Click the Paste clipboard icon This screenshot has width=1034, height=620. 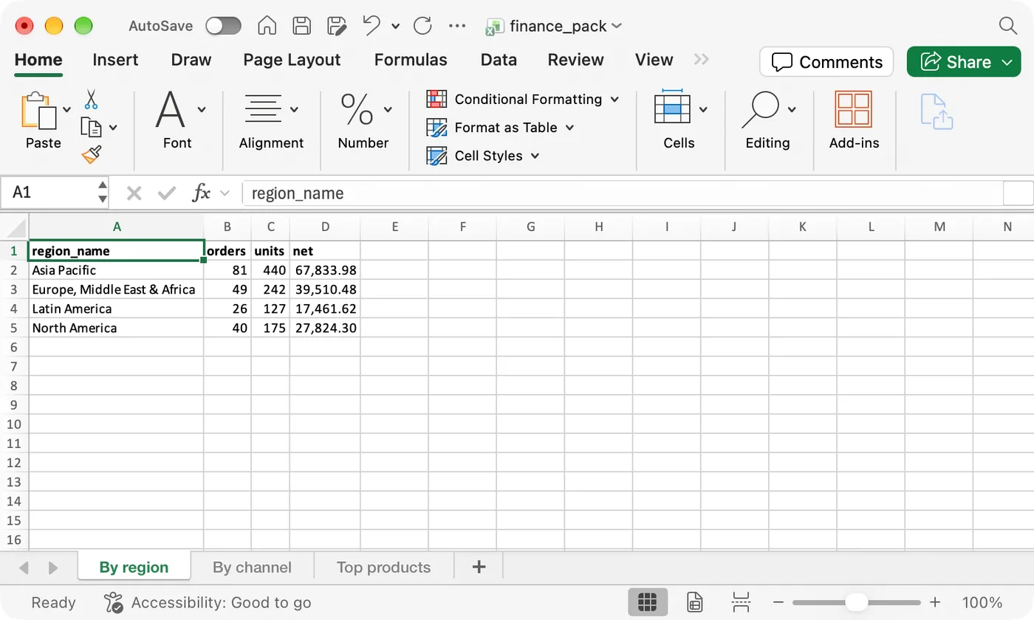click(40, 111)
